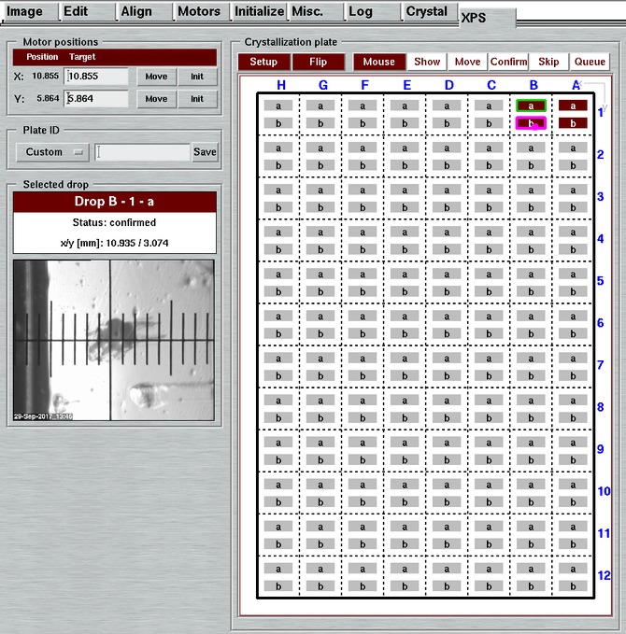Select drop b in well G4

[320, 249]
